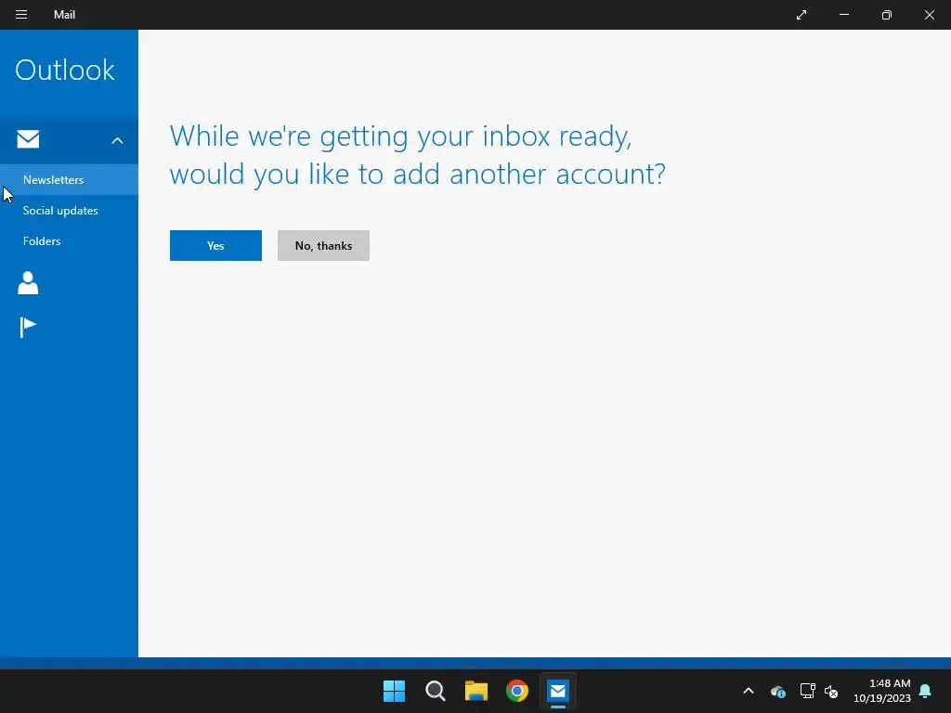This screenshot has width=951, height=713.
Task: Decline with the No, thanks button
Action: pos(323,245)
